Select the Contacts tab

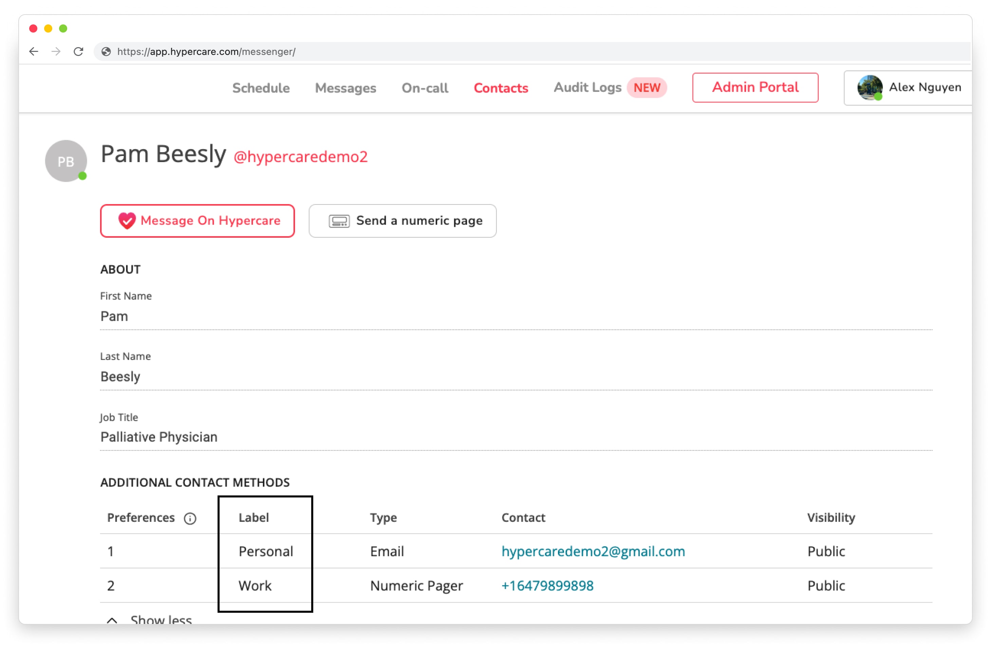(x=501, y=88)
